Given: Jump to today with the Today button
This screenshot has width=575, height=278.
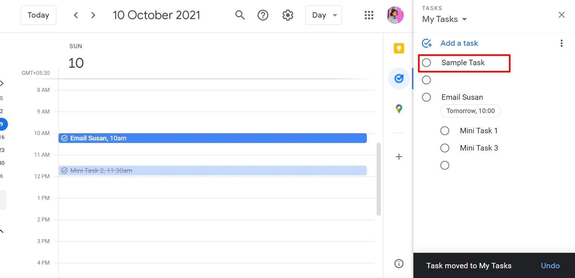Looking at the screenshot, I should pyautogui.click(x=38, y=15).
